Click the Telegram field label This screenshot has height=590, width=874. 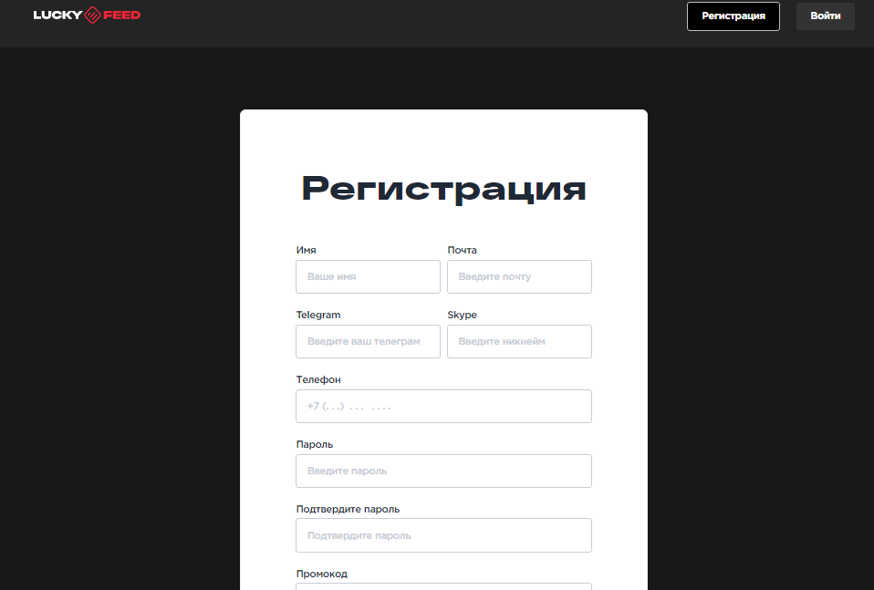318,315
